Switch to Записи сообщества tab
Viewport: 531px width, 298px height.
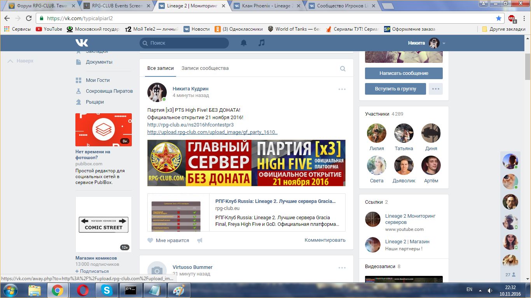click(205, 68)
